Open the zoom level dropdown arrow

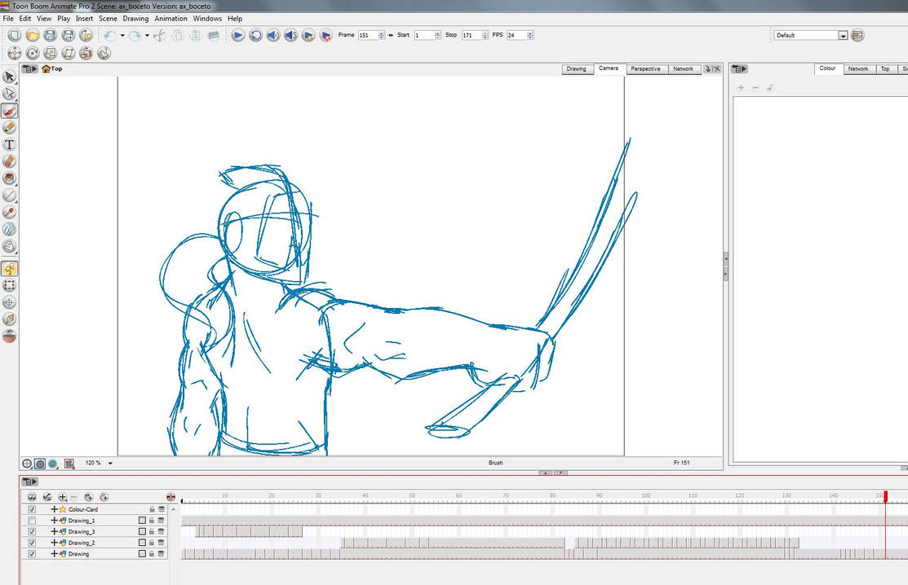coord(110,464)
